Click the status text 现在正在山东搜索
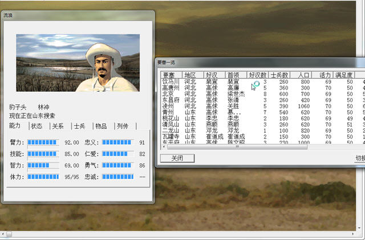This screenshot has height=240, width=365. [32, 116]
